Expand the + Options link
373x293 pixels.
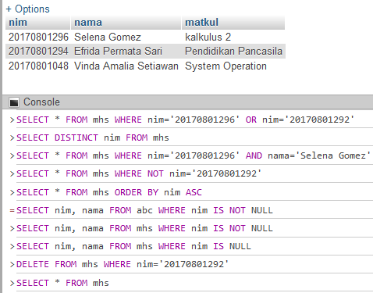click(x=27, y=9)
